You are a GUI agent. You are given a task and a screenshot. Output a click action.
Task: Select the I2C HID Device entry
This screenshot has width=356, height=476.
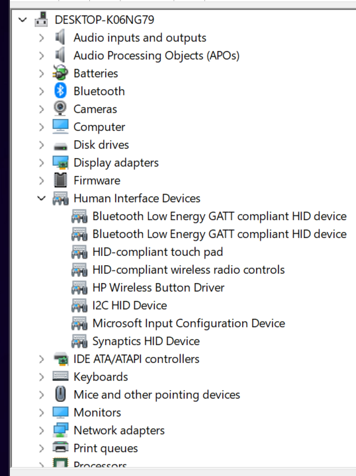pyautogui.click(x=130, y=305)
